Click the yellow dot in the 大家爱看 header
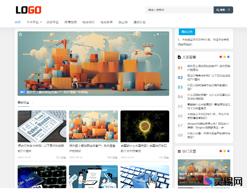Viewport: 247px width, 191px height. [x=225, y=57]
